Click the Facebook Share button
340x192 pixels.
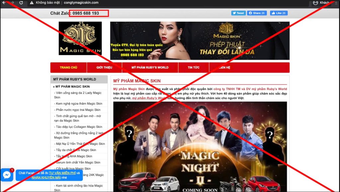(x=257, y=13)
